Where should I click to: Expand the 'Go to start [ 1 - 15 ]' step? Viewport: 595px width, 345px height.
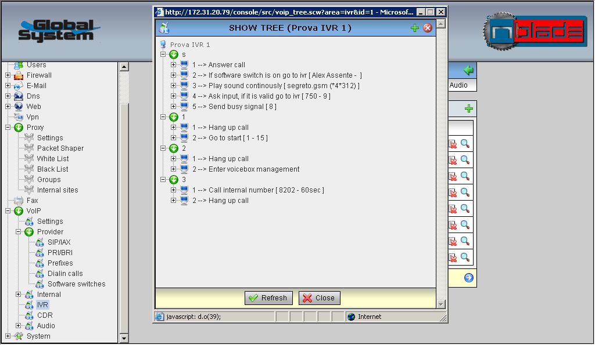pyautogui.click(x=173, y=138)
